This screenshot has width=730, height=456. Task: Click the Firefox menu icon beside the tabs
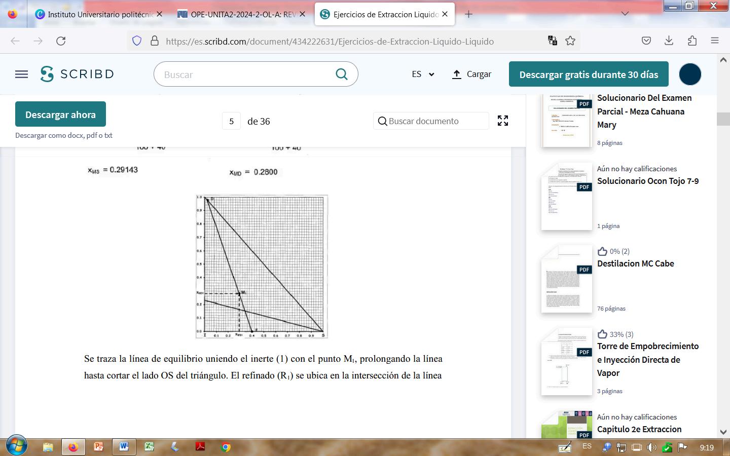point(13,14)
